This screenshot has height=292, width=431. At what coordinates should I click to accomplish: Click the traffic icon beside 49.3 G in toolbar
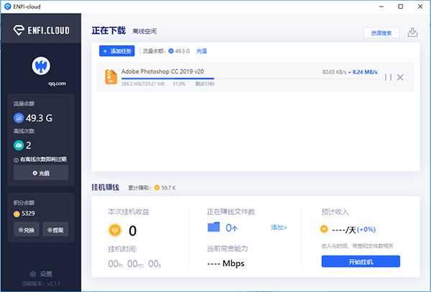[171, 51]
